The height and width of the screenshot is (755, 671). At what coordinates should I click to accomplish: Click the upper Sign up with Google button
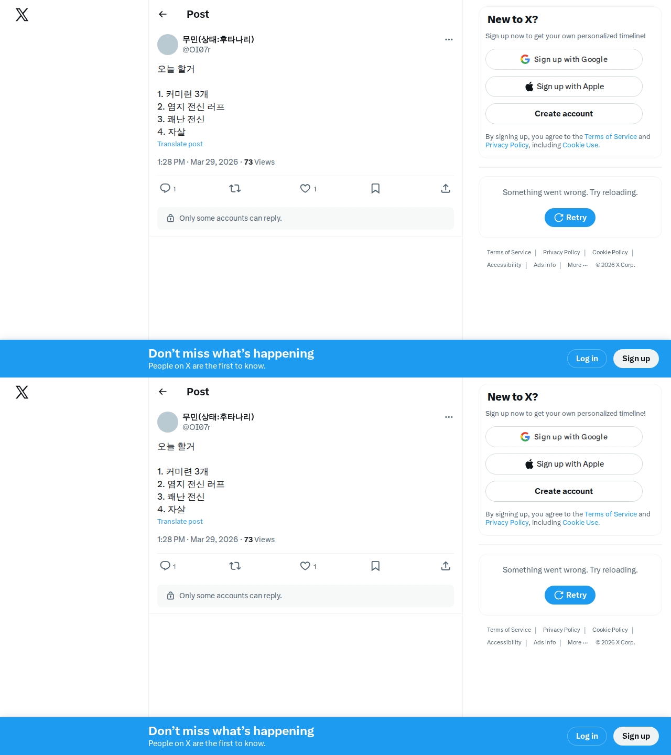564,59
